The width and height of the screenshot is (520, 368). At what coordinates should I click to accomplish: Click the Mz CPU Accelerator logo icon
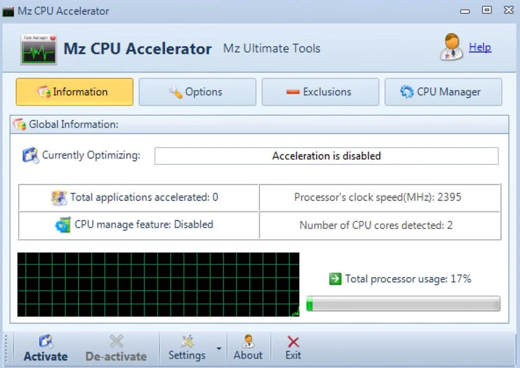(x=38, y=49)
